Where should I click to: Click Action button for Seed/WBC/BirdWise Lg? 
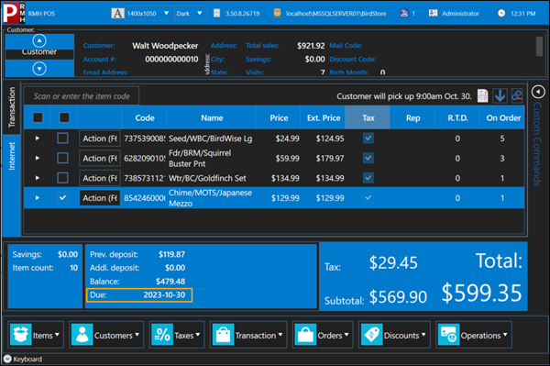coord(100,139)
